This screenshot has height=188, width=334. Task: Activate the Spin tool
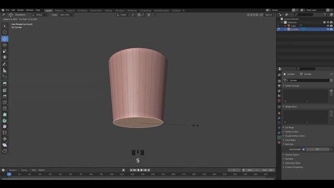coord(5,121)
